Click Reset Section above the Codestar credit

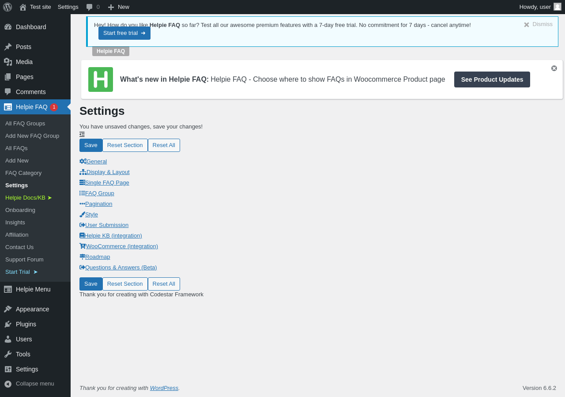click(125, 284)
